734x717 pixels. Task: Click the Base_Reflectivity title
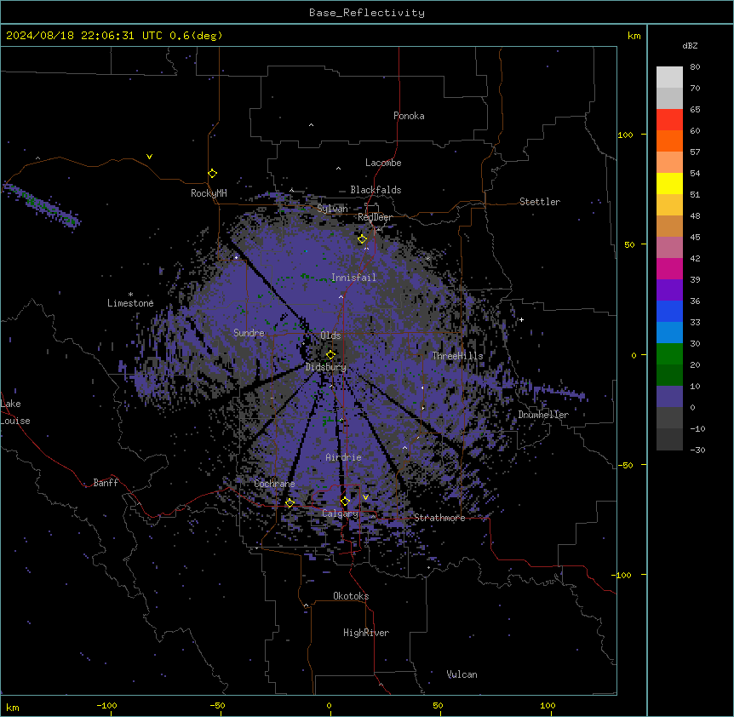[367, 13]
